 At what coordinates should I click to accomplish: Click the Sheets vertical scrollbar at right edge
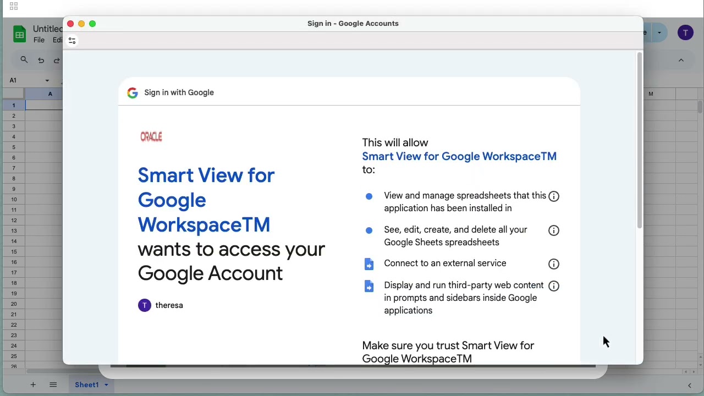[700, 107]
